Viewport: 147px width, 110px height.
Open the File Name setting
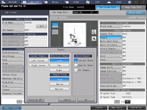point(13,23)
